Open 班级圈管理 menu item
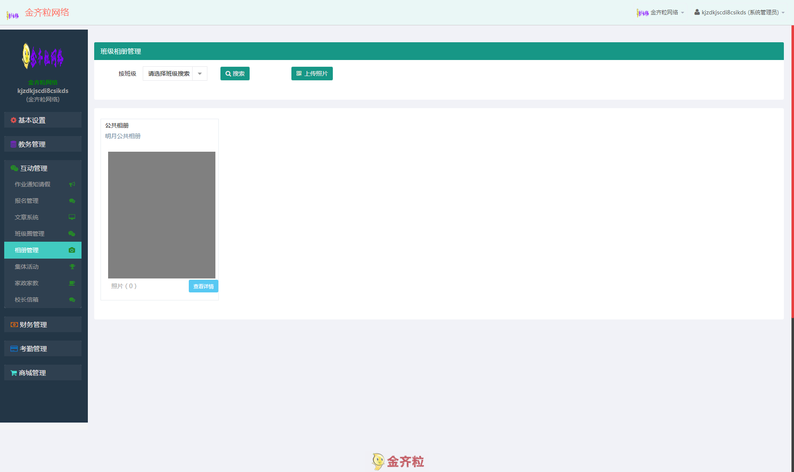This screenshot has height=472, width=794. click(43, 234)
